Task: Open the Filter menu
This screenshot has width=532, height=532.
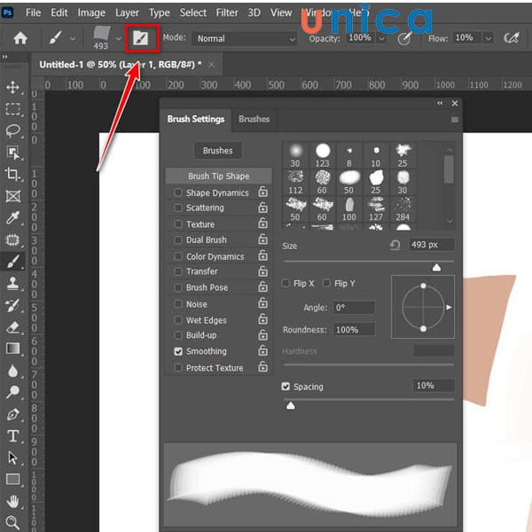Action: click(227, 13)
